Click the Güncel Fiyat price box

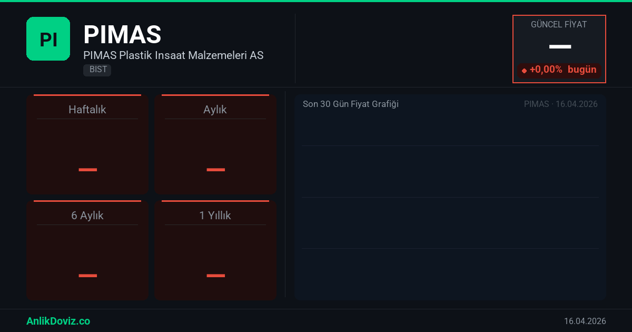[x=559, y=32]
